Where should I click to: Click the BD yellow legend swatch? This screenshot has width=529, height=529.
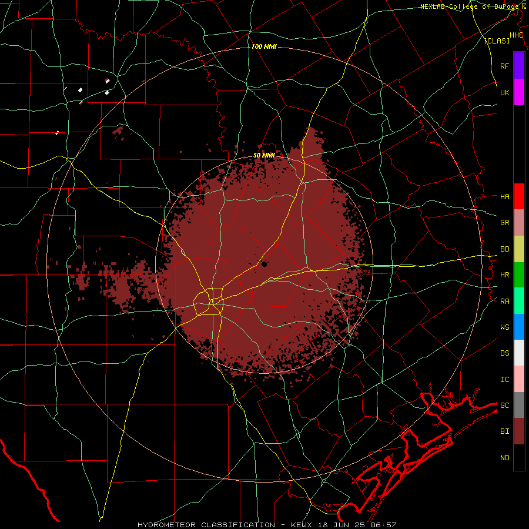tap(519, 249)
